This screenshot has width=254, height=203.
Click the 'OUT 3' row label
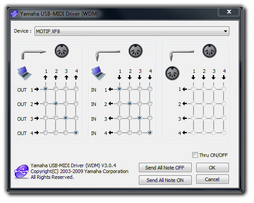25,119
